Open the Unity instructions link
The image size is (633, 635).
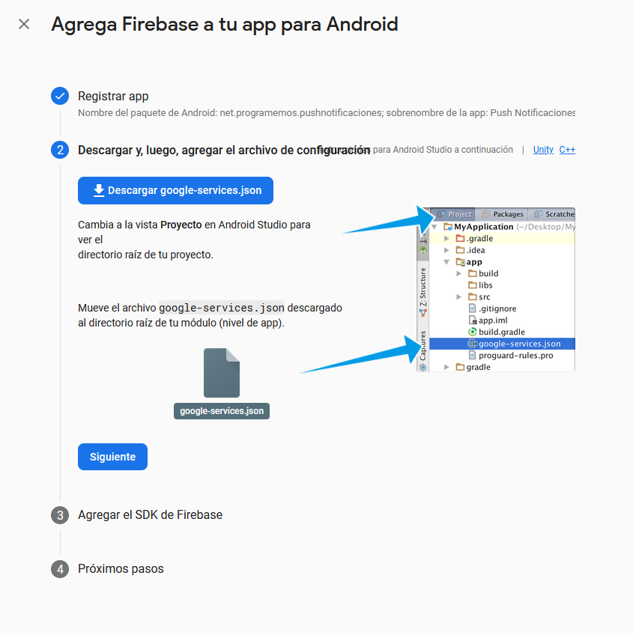click(x=543, y=150)
